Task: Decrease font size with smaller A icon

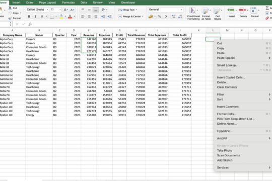Action: [73, 10]
